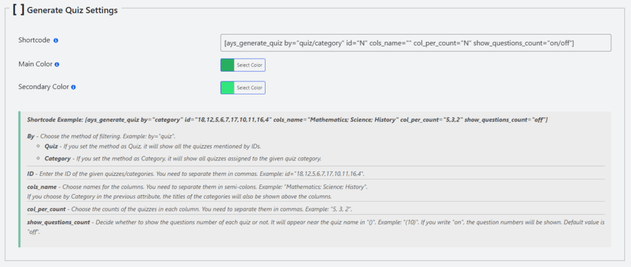Click Select Color button for Main Color
This screenshot has height=267, width=631.
(250, 65)
